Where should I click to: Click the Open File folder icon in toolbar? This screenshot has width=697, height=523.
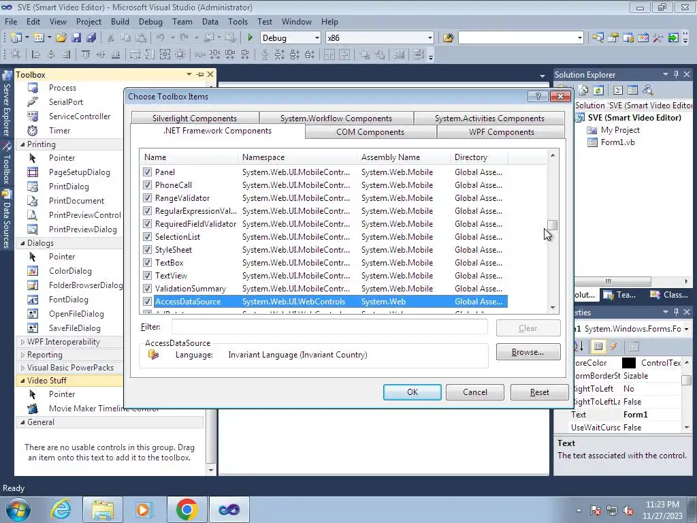pyautogui.click(x=61, y=38)
